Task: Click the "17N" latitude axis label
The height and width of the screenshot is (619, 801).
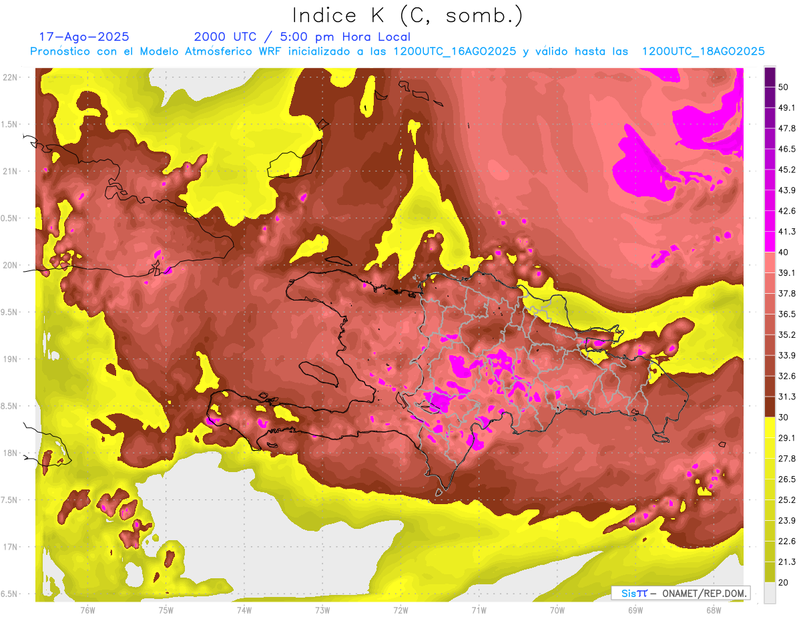Action: (11, 547)
